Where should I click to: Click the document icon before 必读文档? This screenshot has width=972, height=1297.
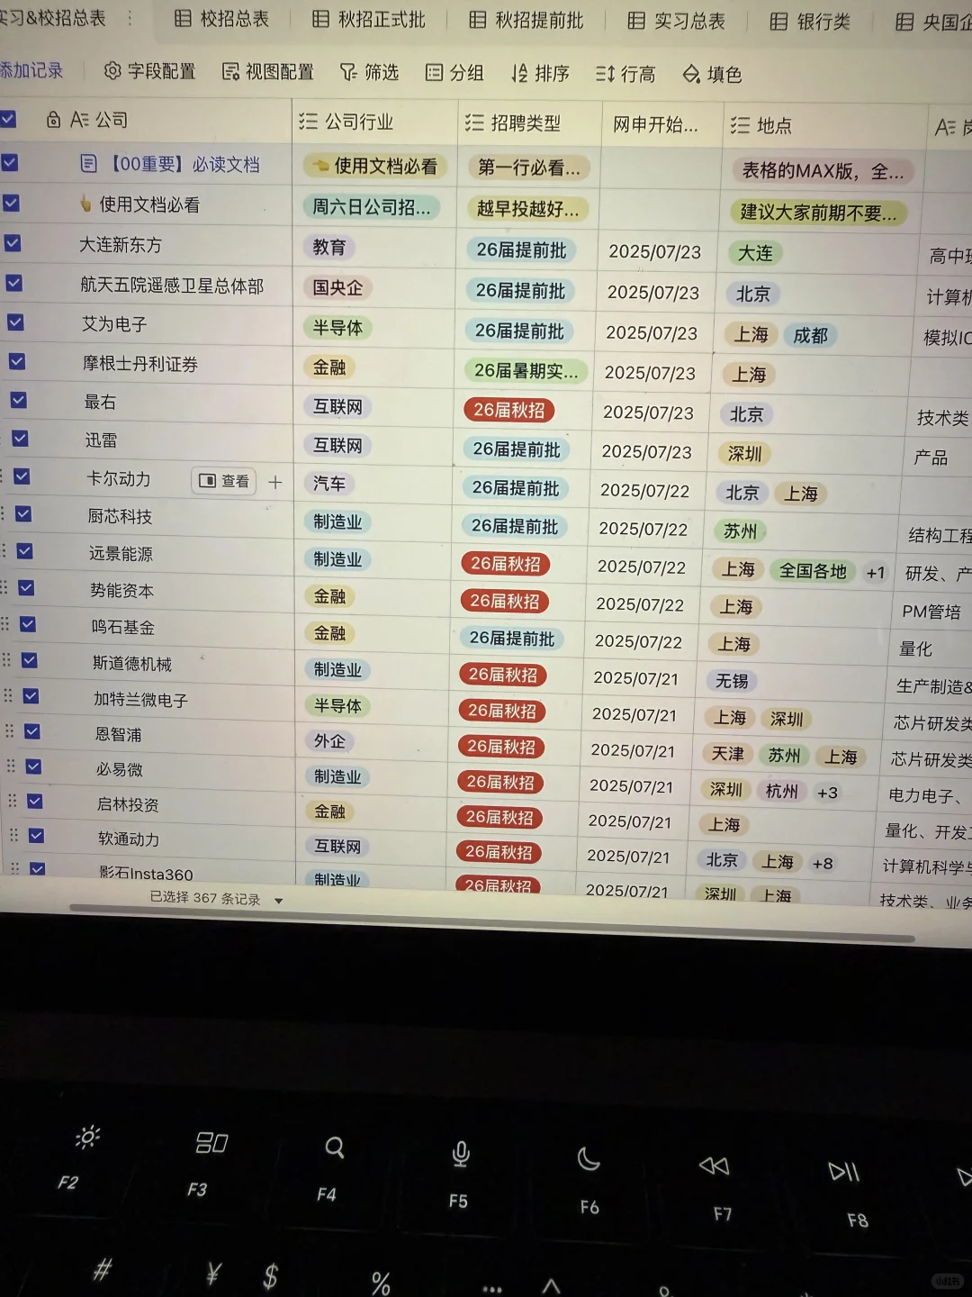point(88,163)
